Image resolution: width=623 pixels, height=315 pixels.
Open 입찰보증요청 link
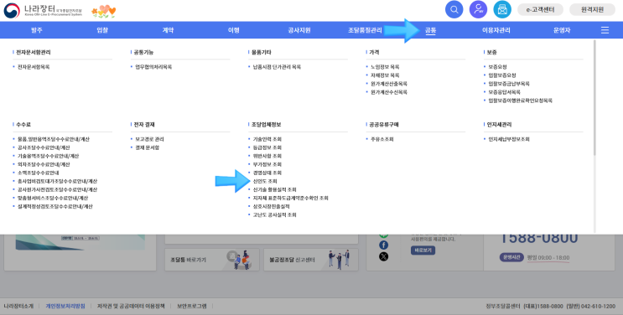click(x=502, y=75)
